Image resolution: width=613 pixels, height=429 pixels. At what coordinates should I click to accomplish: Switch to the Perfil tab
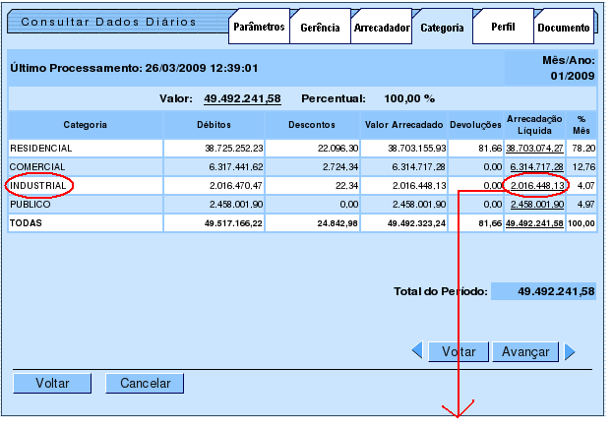503,29
